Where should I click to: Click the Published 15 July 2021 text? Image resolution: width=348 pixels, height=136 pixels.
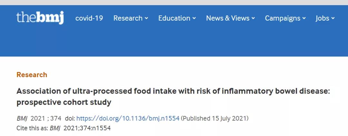[x=215, y=118]
